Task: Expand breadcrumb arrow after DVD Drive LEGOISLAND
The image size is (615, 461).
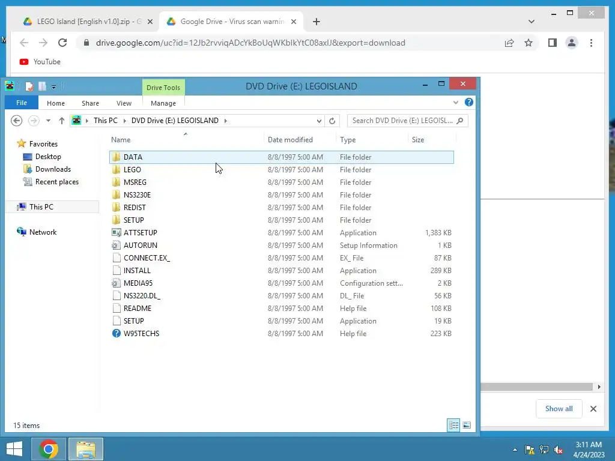Action: pos(226,121)
